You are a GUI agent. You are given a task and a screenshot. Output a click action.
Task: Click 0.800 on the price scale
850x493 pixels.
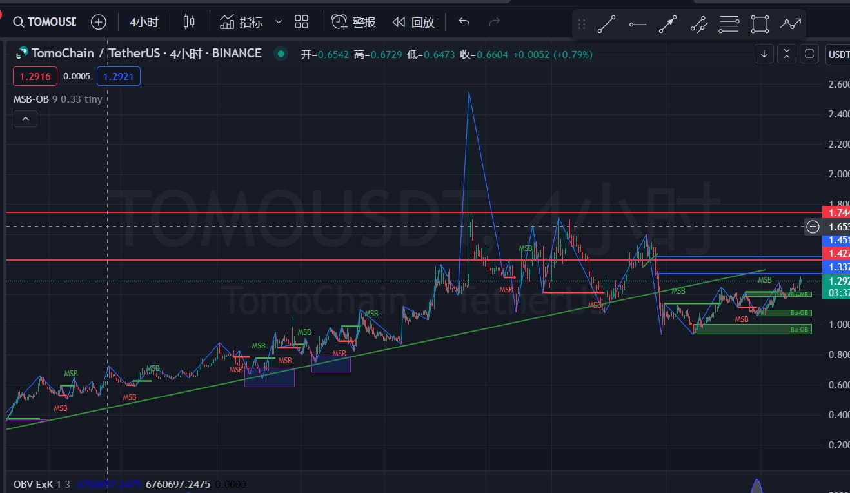click(839, 354)
